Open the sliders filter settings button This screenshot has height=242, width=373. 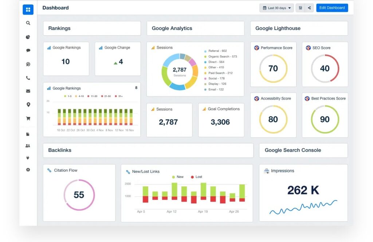point(301,8)
